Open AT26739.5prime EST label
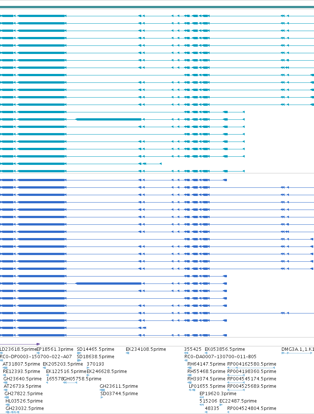The width and height of the screenshot is (314, 414). [x=23, y=386]
